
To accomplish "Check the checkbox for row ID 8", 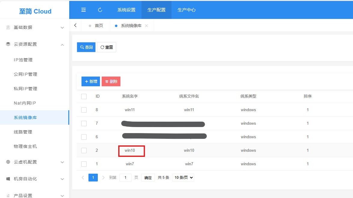I will coord(84,110).
